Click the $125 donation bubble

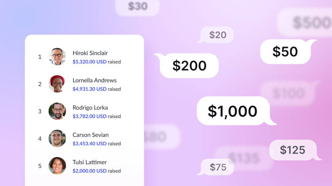pos(293,150)
